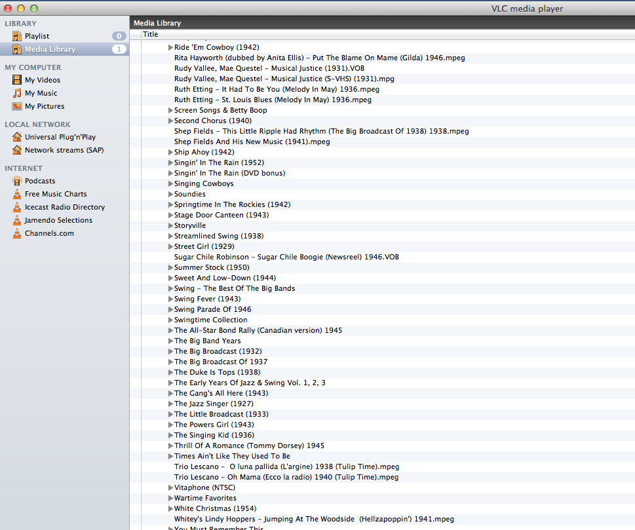This screenshot has width=635, height=530.
Task: Expand Wartime Favorites triangle
Action: pos(170,498)
